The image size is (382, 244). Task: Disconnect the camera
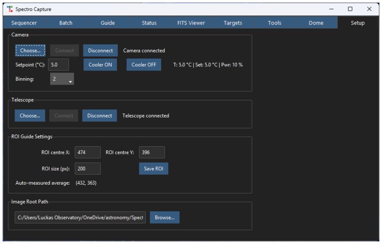100,50
